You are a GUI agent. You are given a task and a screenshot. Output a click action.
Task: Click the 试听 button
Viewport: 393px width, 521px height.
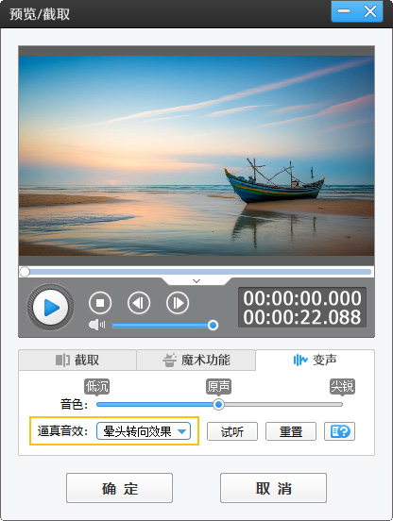pos(232,431)
